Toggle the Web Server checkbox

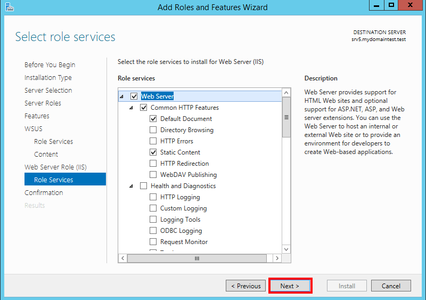tap(134, 96)
